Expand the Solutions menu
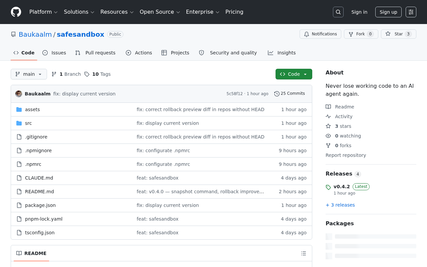The height and width of the screenshot is (267, 427). [x=79, y=12]
